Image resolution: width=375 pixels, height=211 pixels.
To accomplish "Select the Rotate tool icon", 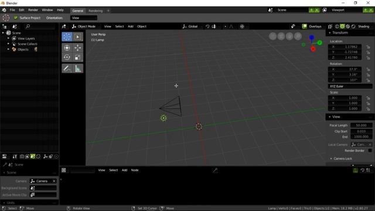I will point(67,57).
